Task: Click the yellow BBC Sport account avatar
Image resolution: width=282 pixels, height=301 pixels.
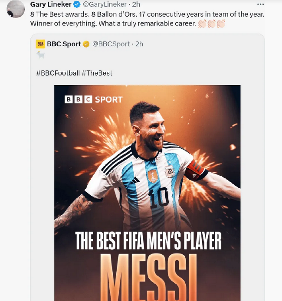Action: (40, 44)
